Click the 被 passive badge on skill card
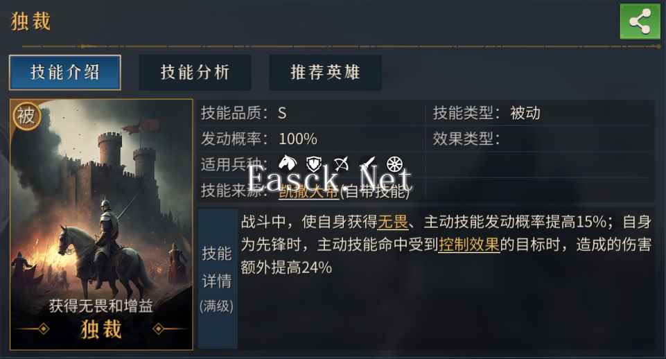 26,116
